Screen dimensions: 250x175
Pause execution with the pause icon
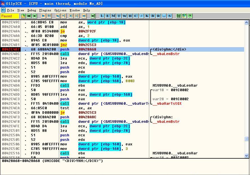point(49,16)
